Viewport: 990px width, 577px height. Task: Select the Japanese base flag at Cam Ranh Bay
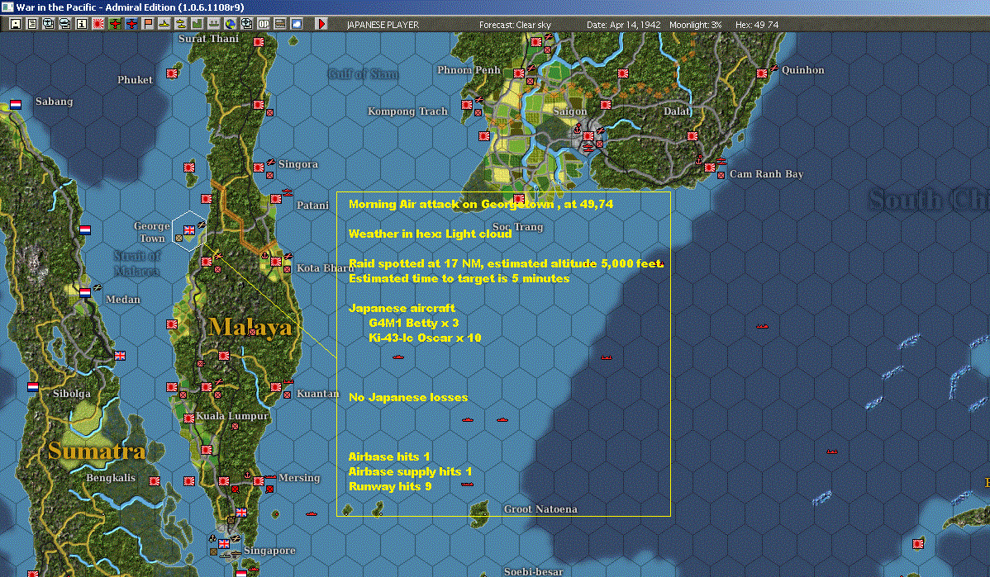[710, 167]
